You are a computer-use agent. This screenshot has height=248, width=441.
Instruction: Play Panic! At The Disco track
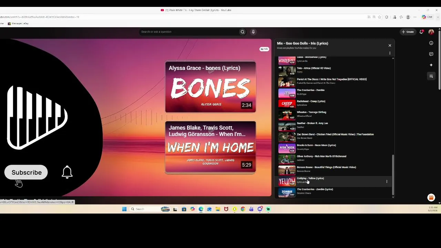[x=334, y=82]
